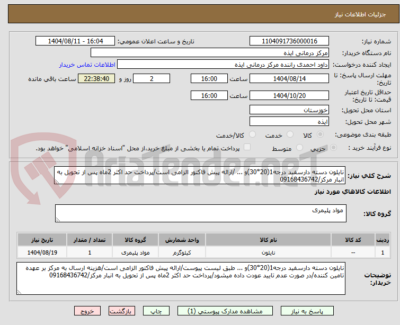Click the deadline date field 1404/08/14
This screenshot has height=325, width=400.
pyautogui.click(x=289, y=78)
